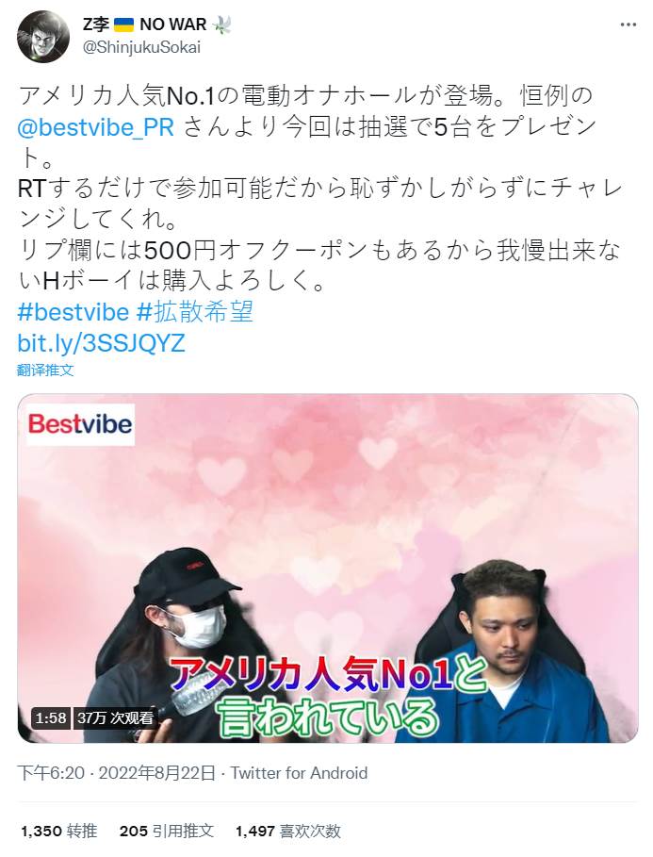Screen dimensions: 653x857
Task: Click the Ukraine flag emoji in name
Action: (124, 25)
